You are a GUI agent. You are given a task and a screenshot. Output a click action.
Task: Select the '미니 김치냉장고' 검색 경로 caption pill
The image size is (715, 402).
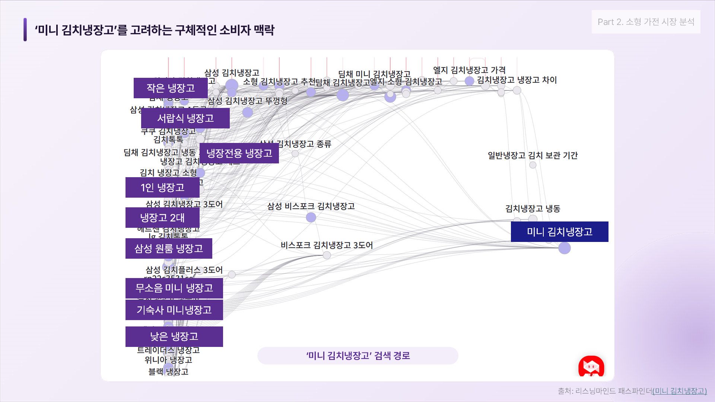pos(357,355)
